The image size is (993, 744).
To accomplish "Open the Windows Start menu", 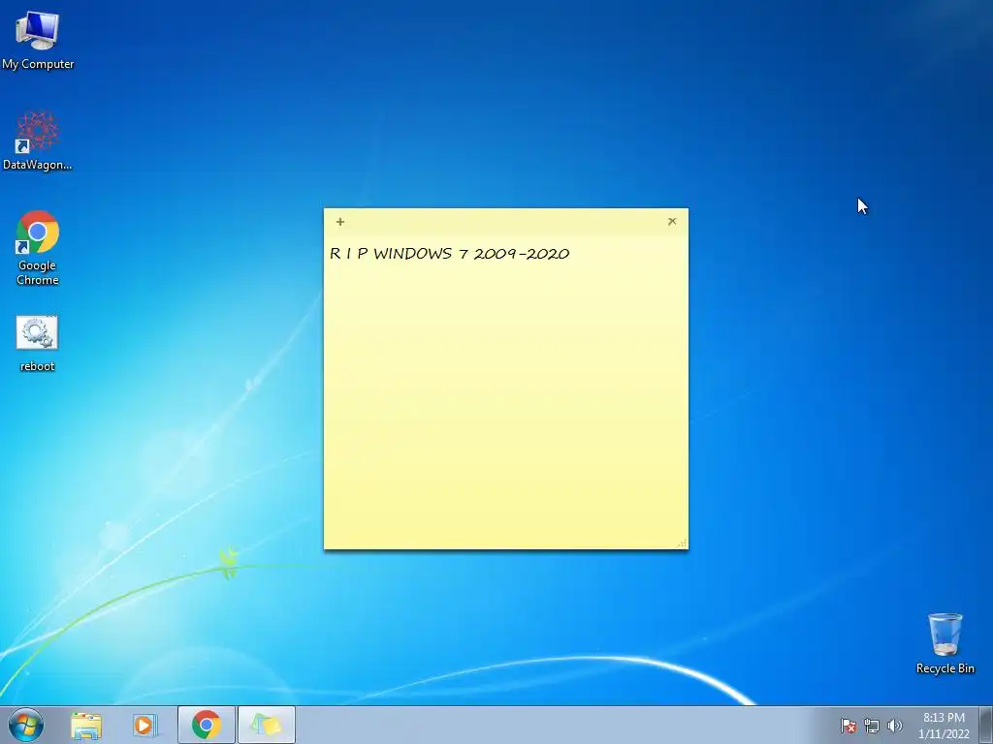I will [26, 725].
